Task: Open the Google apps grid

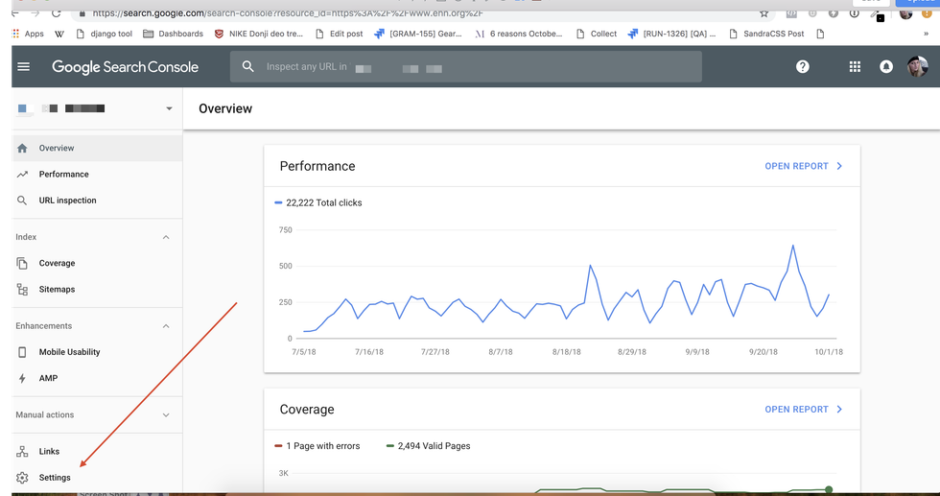Action: [855, 67]
